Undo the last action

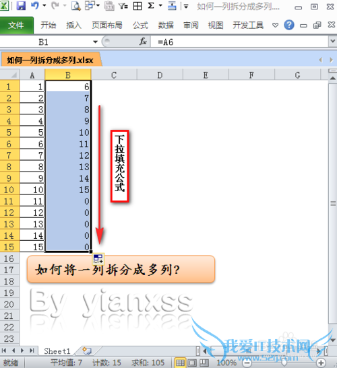click(34, 5)
